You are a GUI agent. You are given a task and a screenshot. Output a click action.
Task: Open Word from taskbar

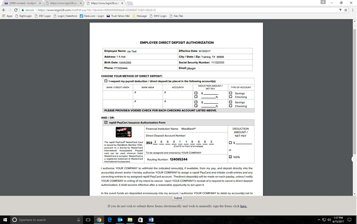(151, 220)
